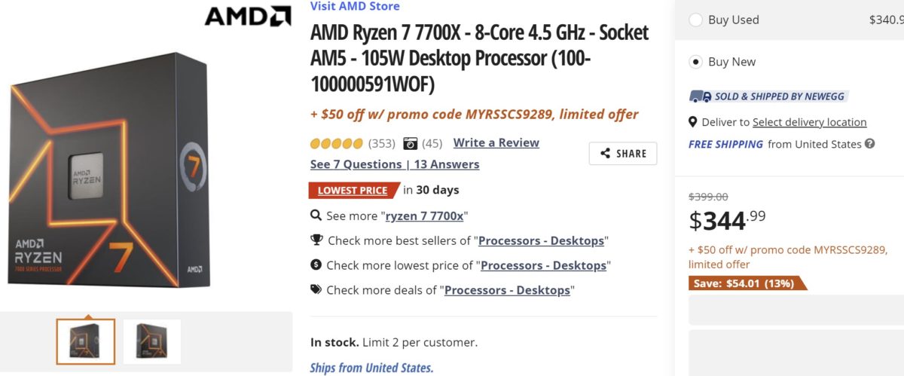Click the Select delivery location link

pyautogui.click(x=809, y=122)
